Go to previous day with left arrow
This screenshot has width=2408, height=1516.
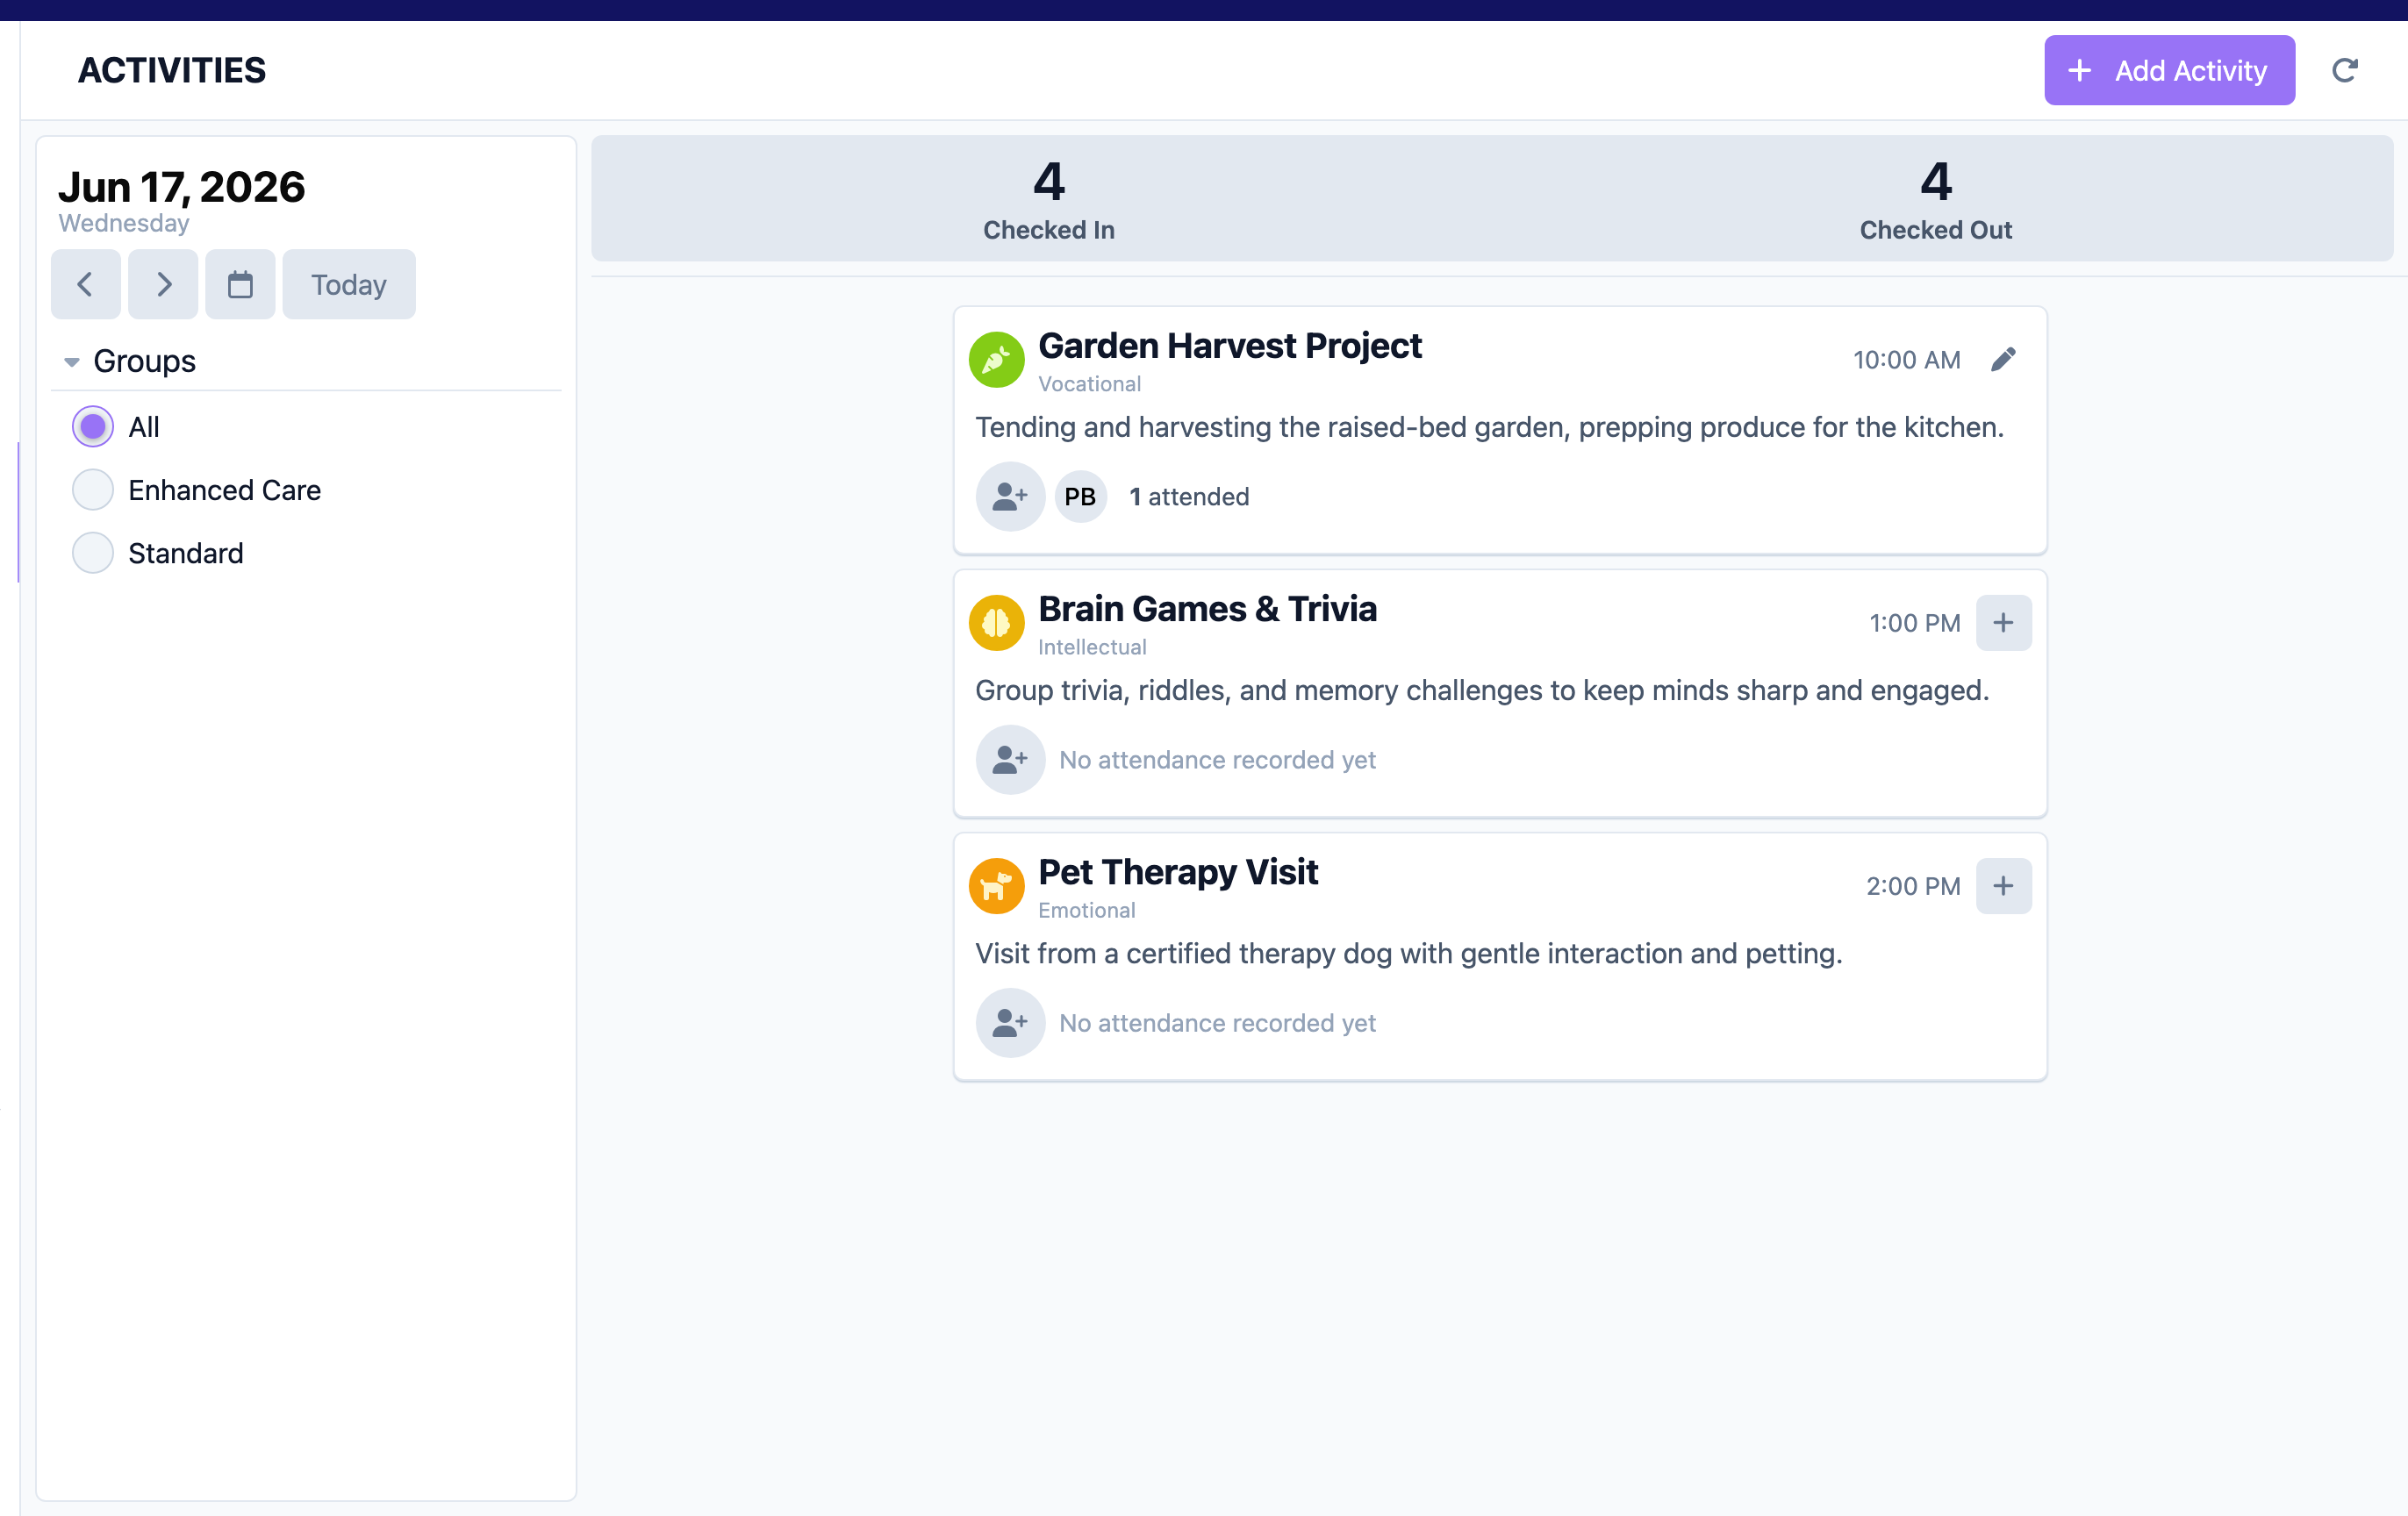pyautogui.click(x=86, y=284)
